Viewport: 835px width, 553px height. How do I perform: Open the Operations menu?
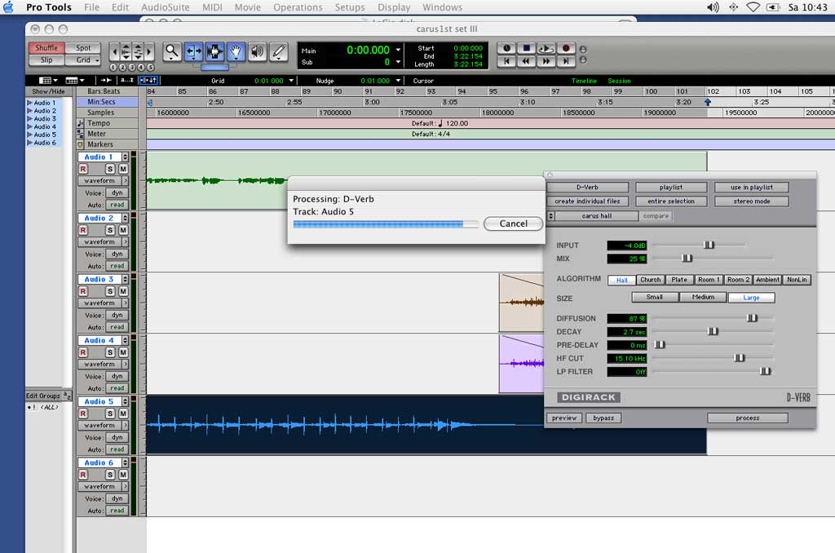(x=298, y=7)
